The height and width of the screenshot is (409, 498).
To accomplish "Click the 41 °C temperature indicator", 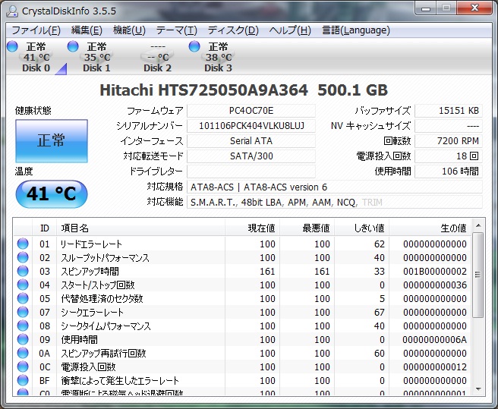I will click(x=52, y=194).
